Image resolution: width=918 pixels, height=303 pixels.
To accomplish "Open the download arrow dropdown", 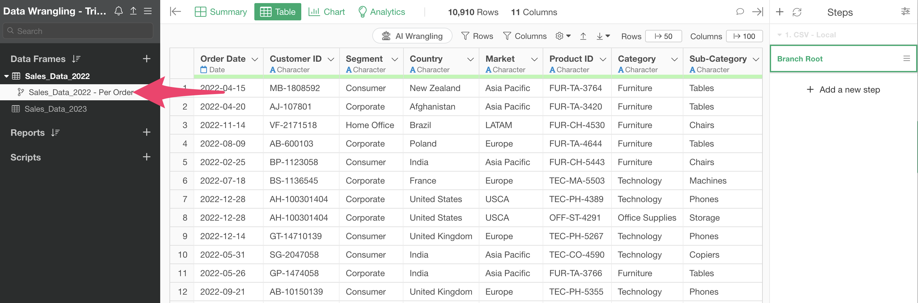I will [603, 36].
